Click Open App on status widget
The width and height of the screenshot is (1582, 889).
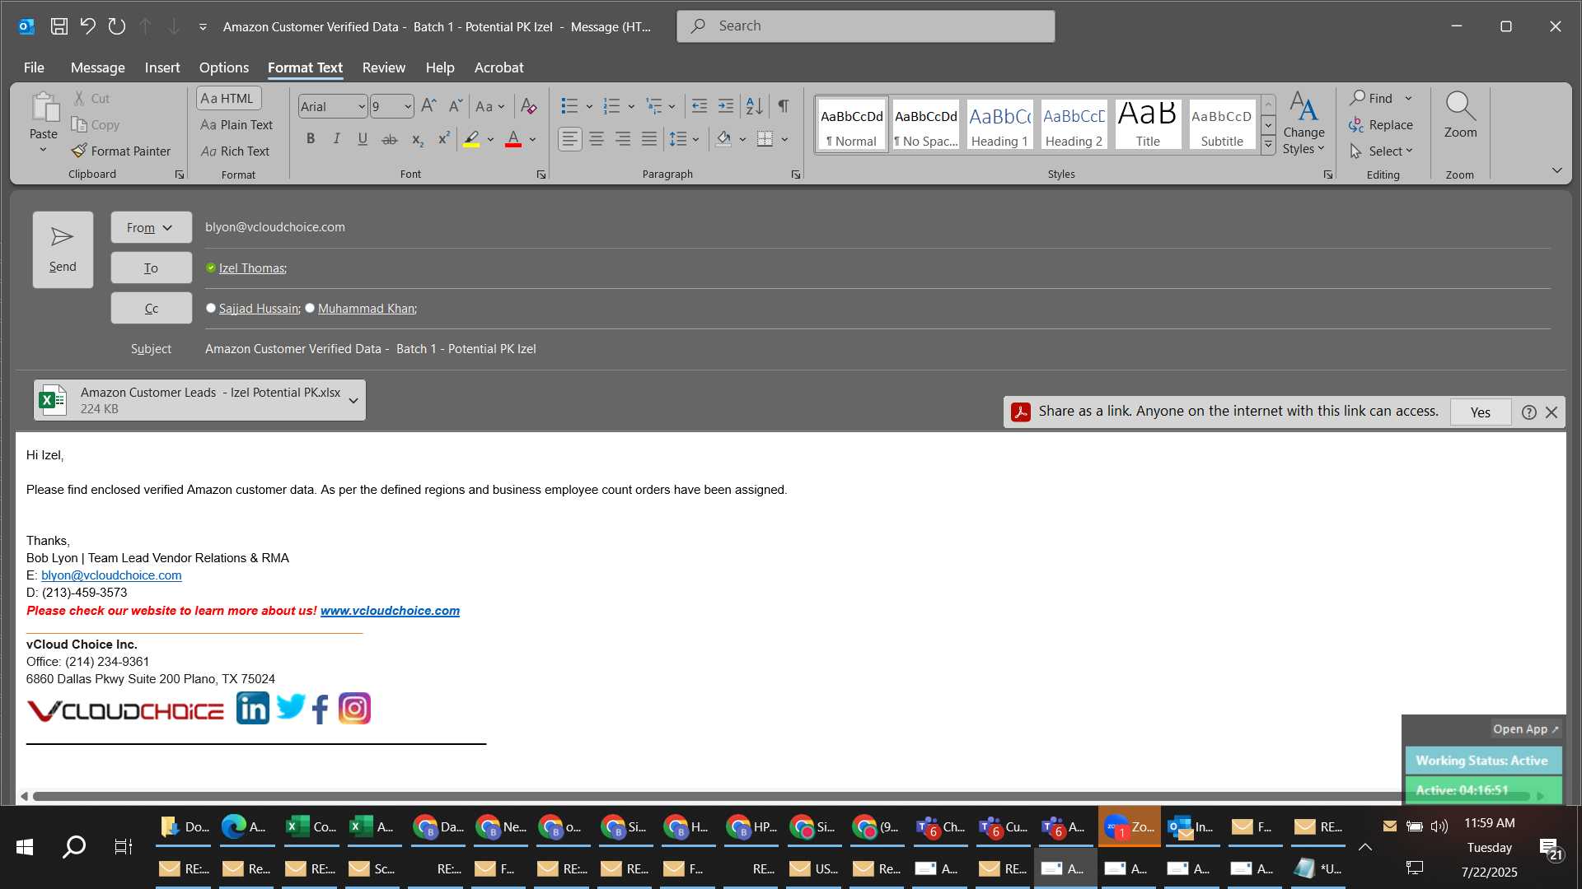[1526, 729]
